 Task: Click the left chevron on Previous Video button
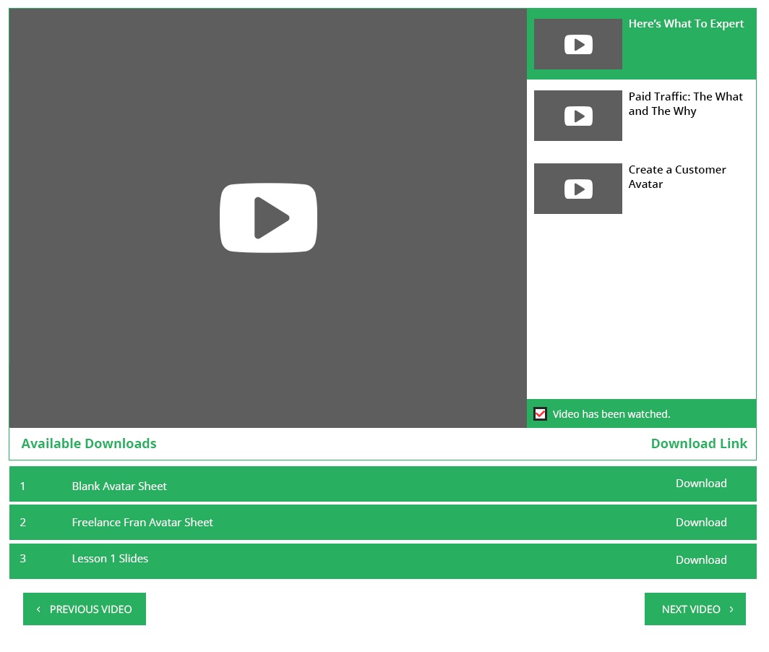coord(38,609)
